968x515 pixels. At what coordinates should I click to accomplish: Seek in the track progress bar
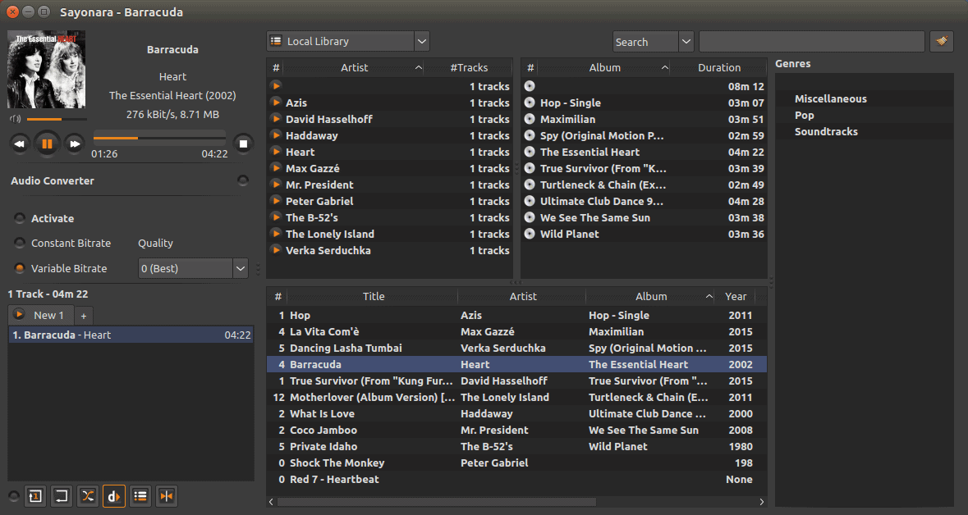(x=159, y=138)
